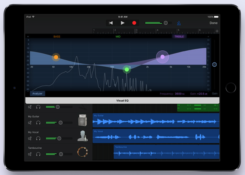Solo the My Vocal track with headphones
This screenshot has width=245, height=175.
point(38,138)
